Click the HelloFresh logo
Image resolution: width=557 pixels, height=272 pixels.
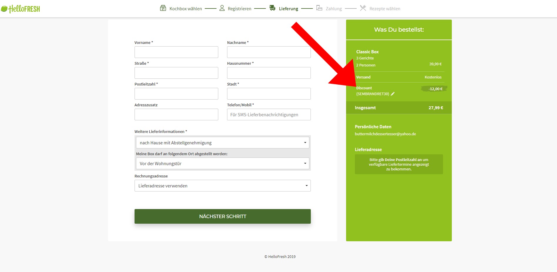click(x=21, y=8)
